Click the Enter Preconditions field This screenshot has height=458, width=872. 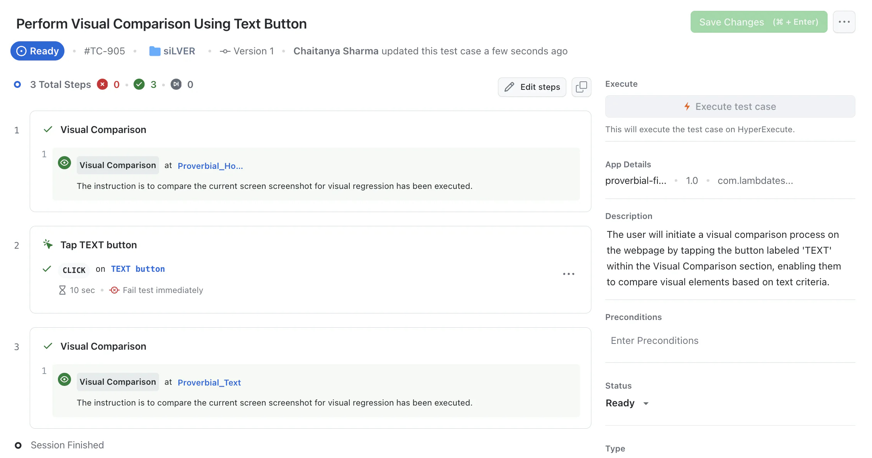pos(730,340)
